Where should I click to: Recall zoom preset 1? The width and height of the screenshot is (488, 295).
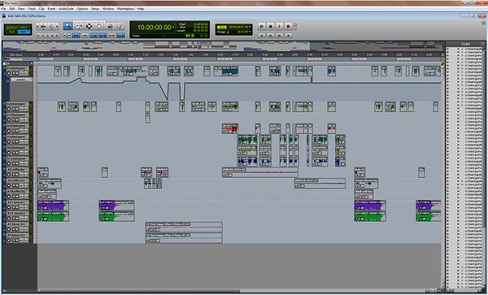tap(38, 36)
